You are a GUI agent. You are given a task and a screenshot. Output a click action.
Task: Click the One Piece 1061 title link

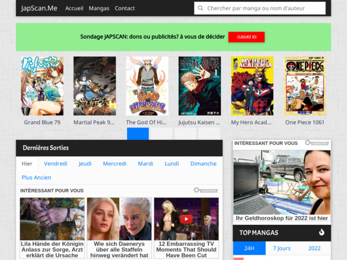click(305, 122)
